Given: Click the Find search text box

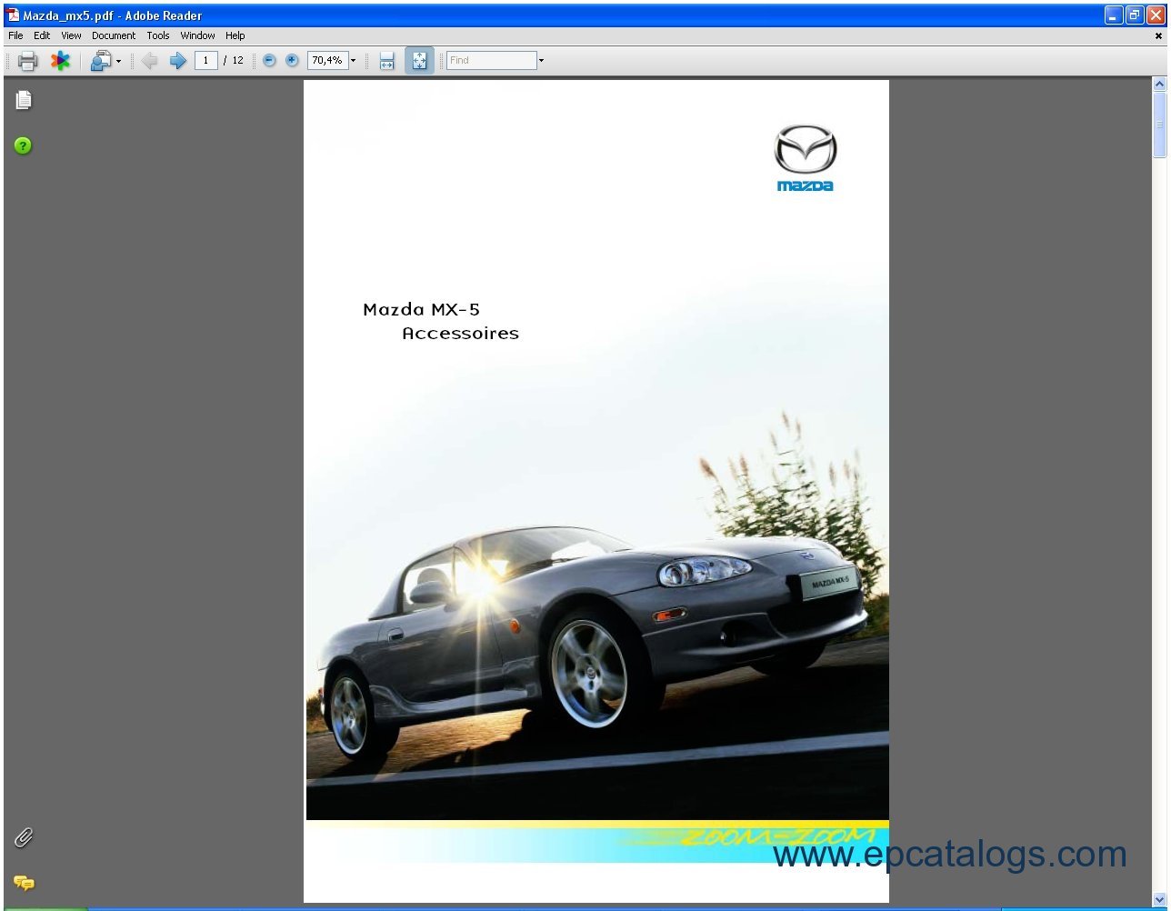Looking at the screenshot, I should [491, 61].
